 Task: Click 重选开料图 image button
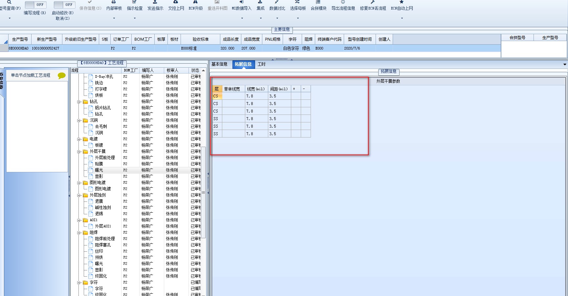point(217,5)
